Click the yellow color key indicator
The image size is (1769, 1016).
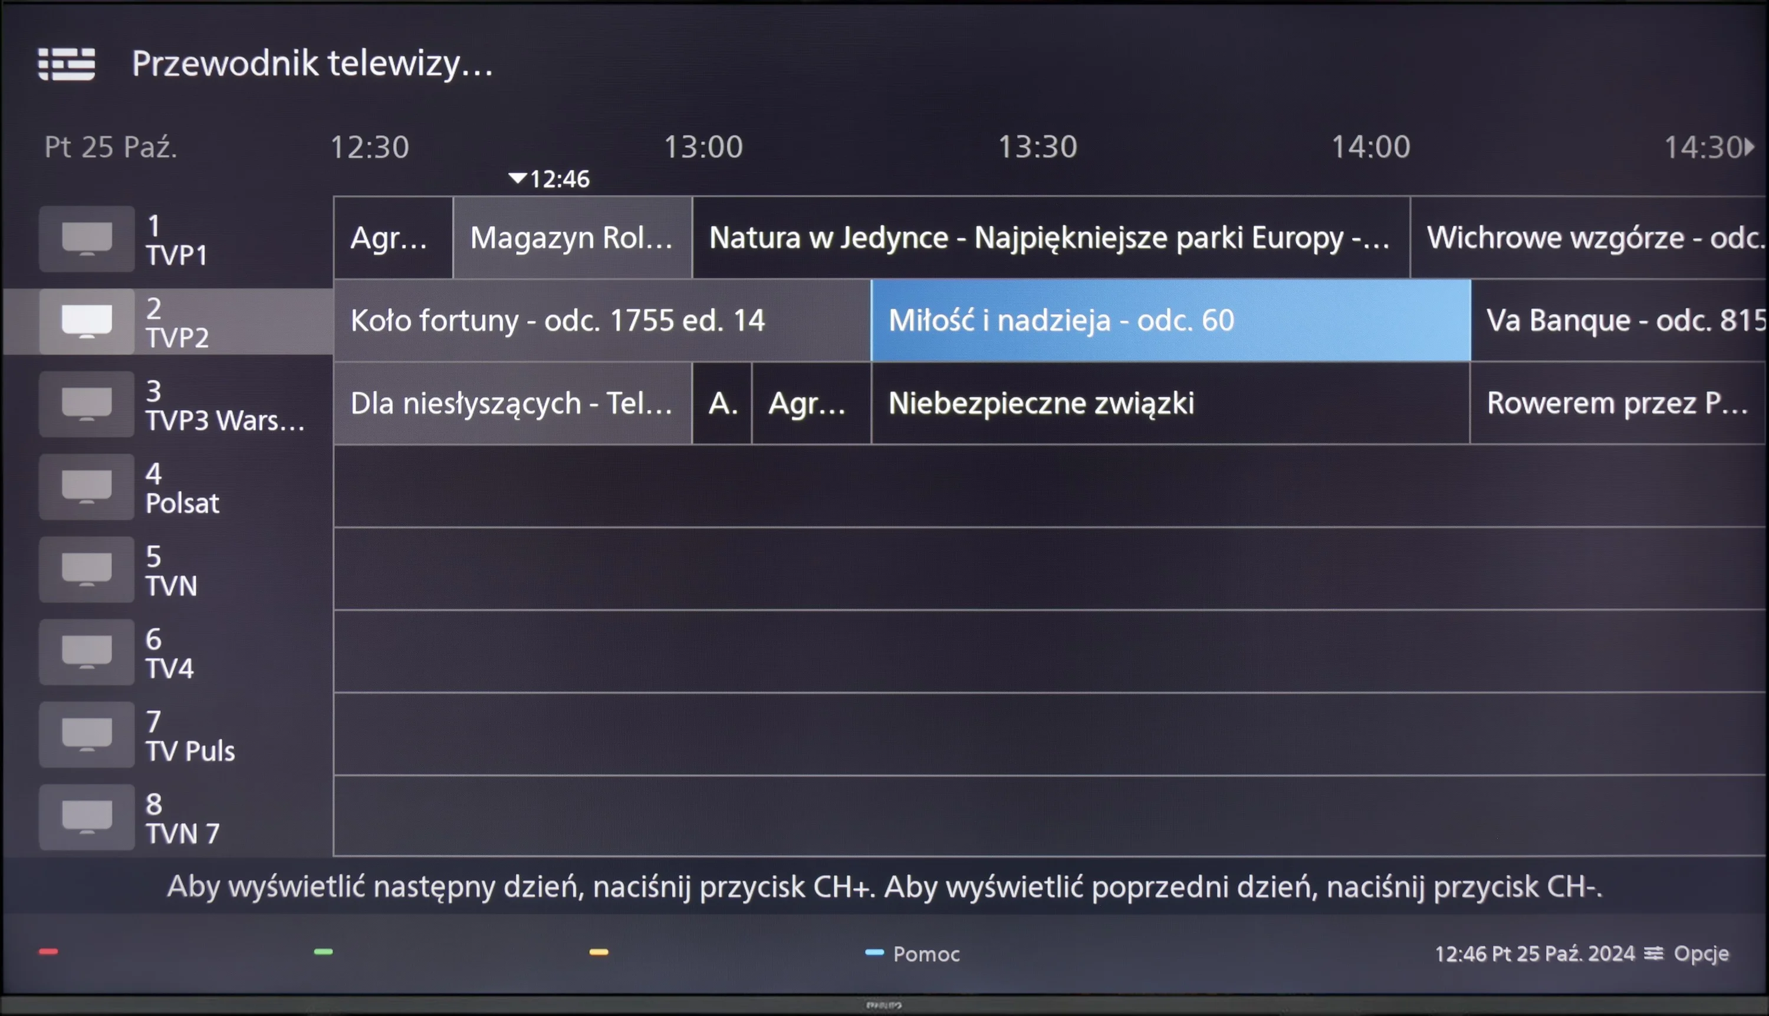pos(599,952)
